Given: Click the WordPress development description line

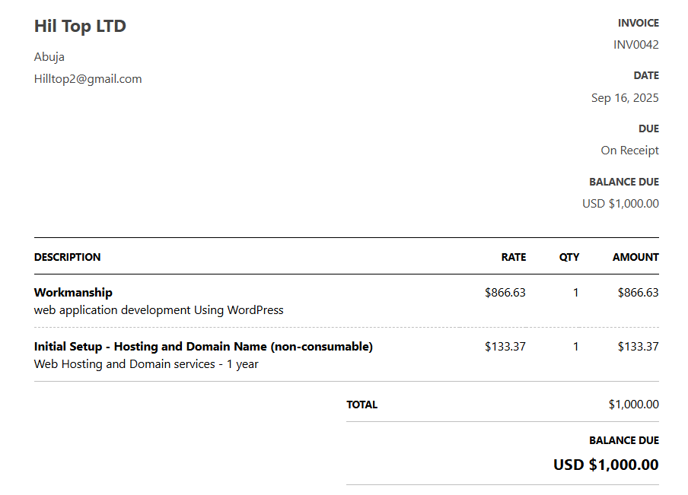Looking at the screenshot, I should pyautogui.click(x=158, y=310).
